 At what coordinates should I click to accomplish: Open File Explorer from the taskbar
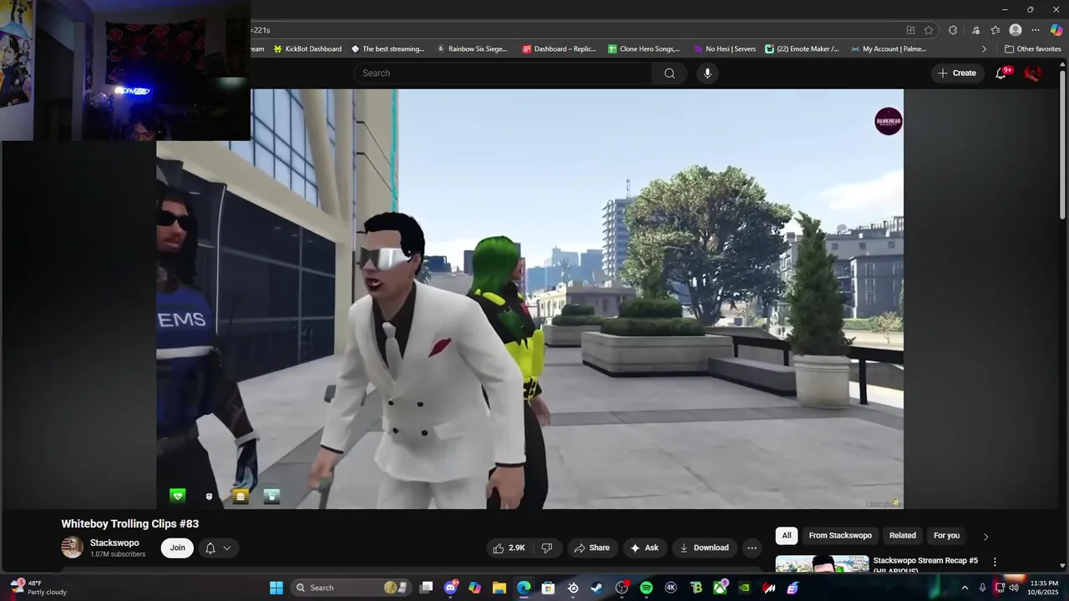(x=499, y=588)
